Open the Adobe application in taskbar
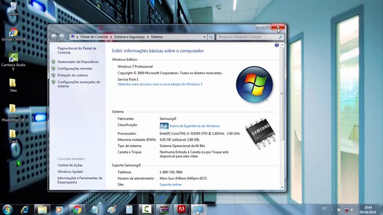 pos(181,210)
